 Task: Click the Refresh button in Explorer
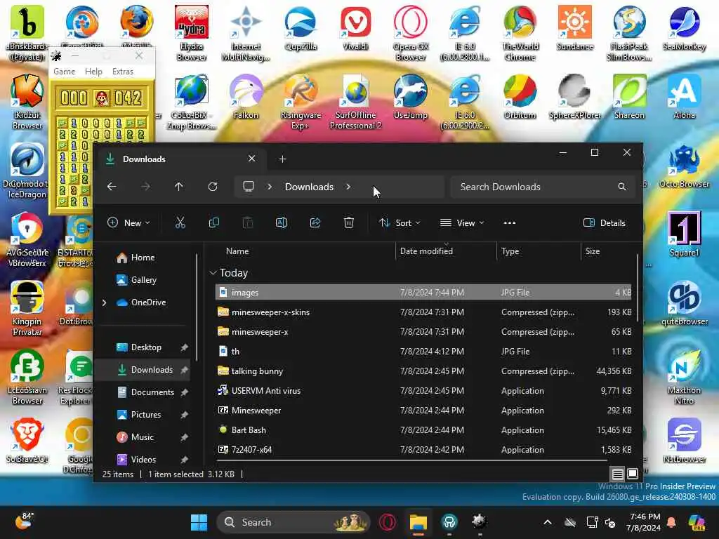point(213,187)
